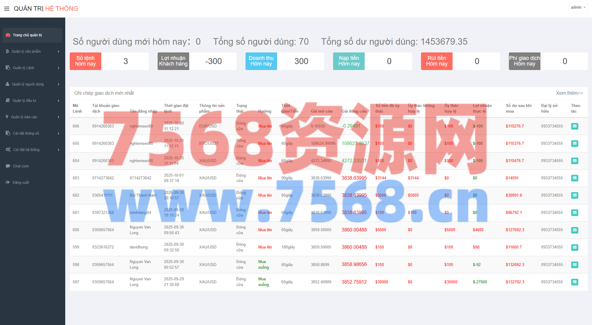
Task: Click the chat bubble icon for Chat cskh
Action: tap(8, 166)
